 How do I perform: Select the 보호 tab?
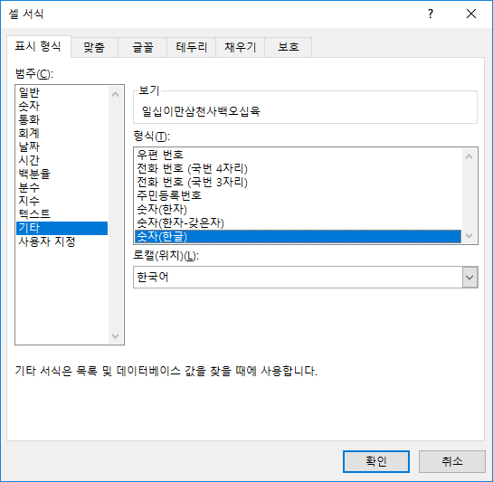pyautogui.click(x=289, y=48)
